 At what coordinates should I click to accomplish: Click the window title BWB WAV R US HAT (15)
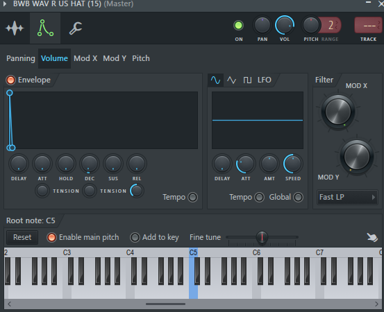pyautogui.click(x=57, y=3)
